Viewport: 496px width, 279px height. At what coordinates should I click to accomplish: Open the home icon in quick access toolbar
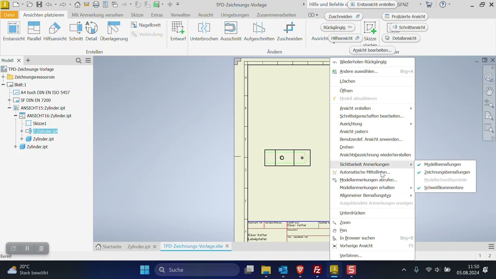click(x=77, y=5)
